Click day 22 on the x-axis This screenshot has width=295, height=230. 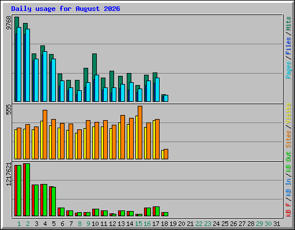(199, 224)
